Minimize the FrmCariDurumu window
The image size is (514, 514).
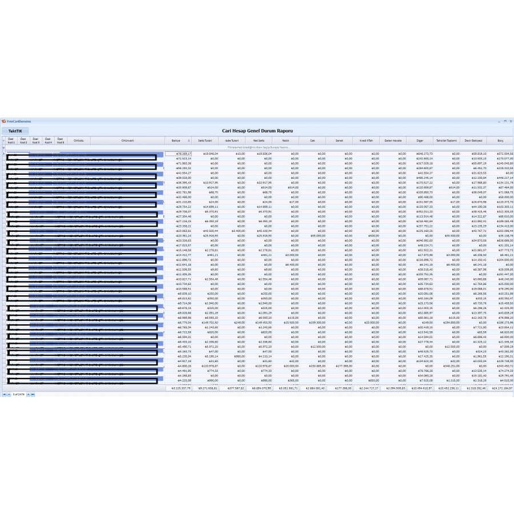click(499, 121)
